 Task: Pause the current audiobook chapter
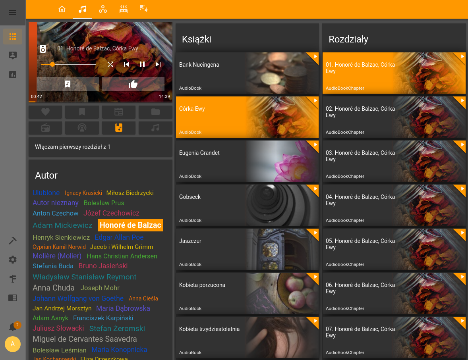pyautogui.click(x=142, y=64)
